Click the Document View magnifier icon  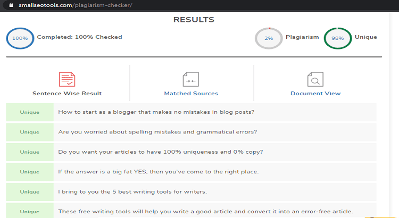[x=315, y=79]
